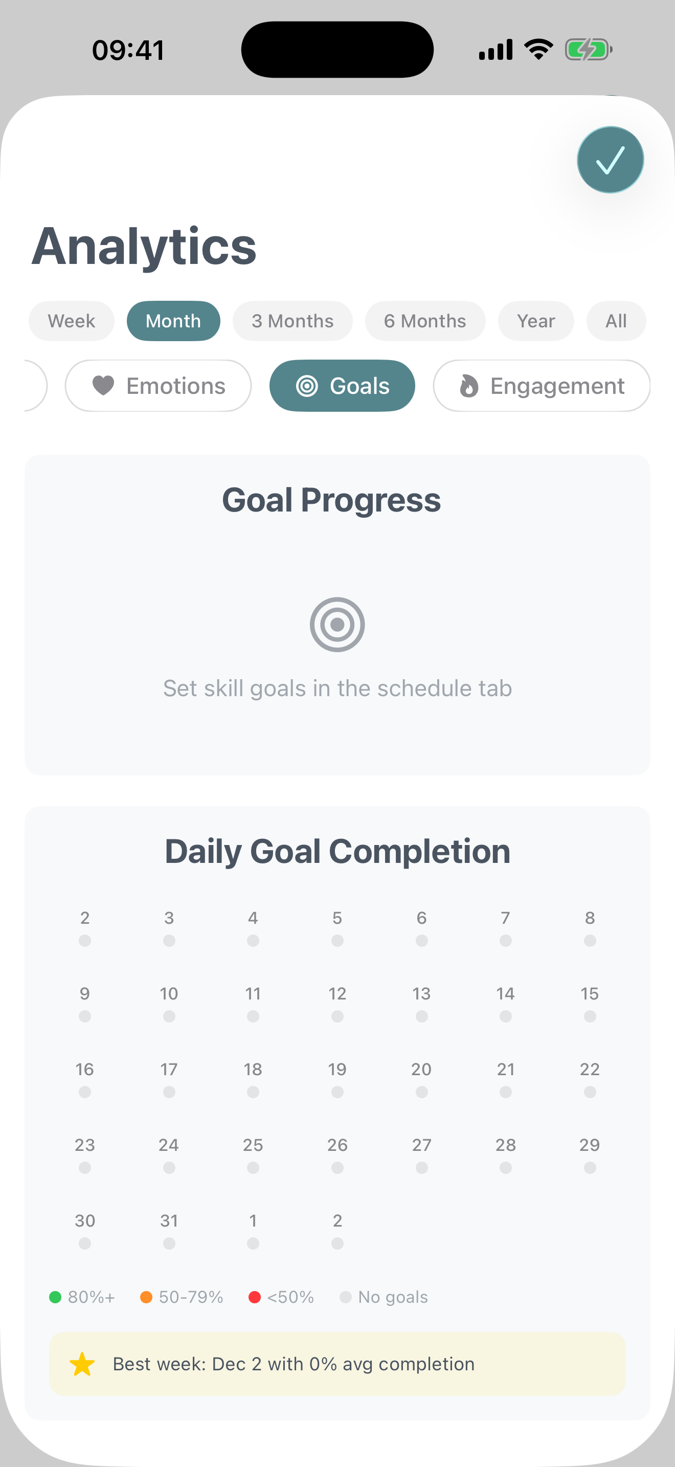The image size is (675, 1467).
Task: Select day 31 in the calendar
Action: [x=168, y=1220]
